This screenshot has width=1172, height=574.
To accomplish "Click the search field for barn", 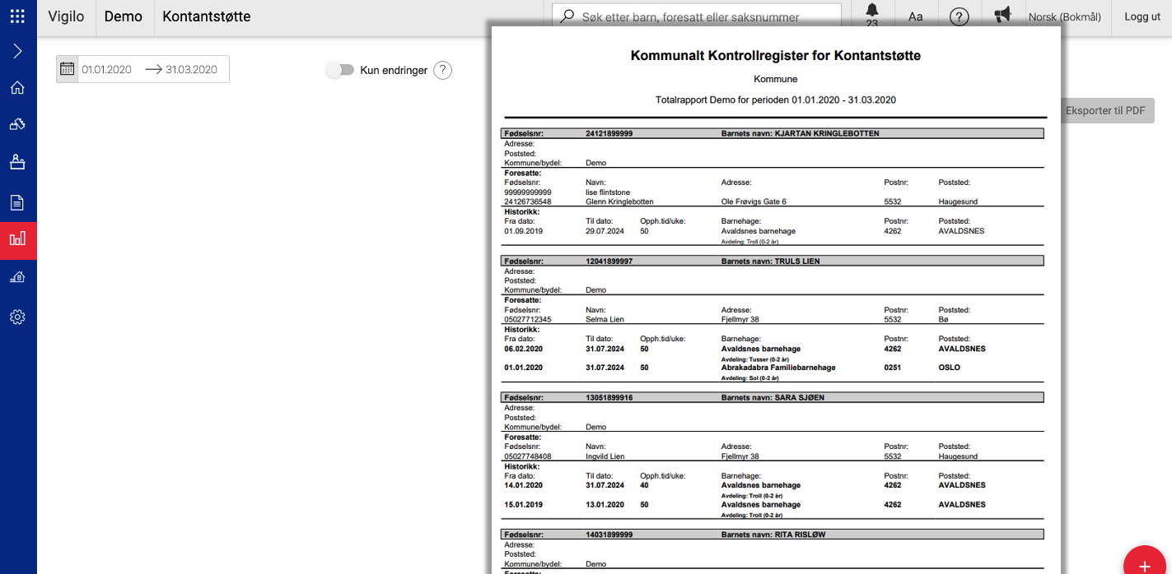I will 696,16.
